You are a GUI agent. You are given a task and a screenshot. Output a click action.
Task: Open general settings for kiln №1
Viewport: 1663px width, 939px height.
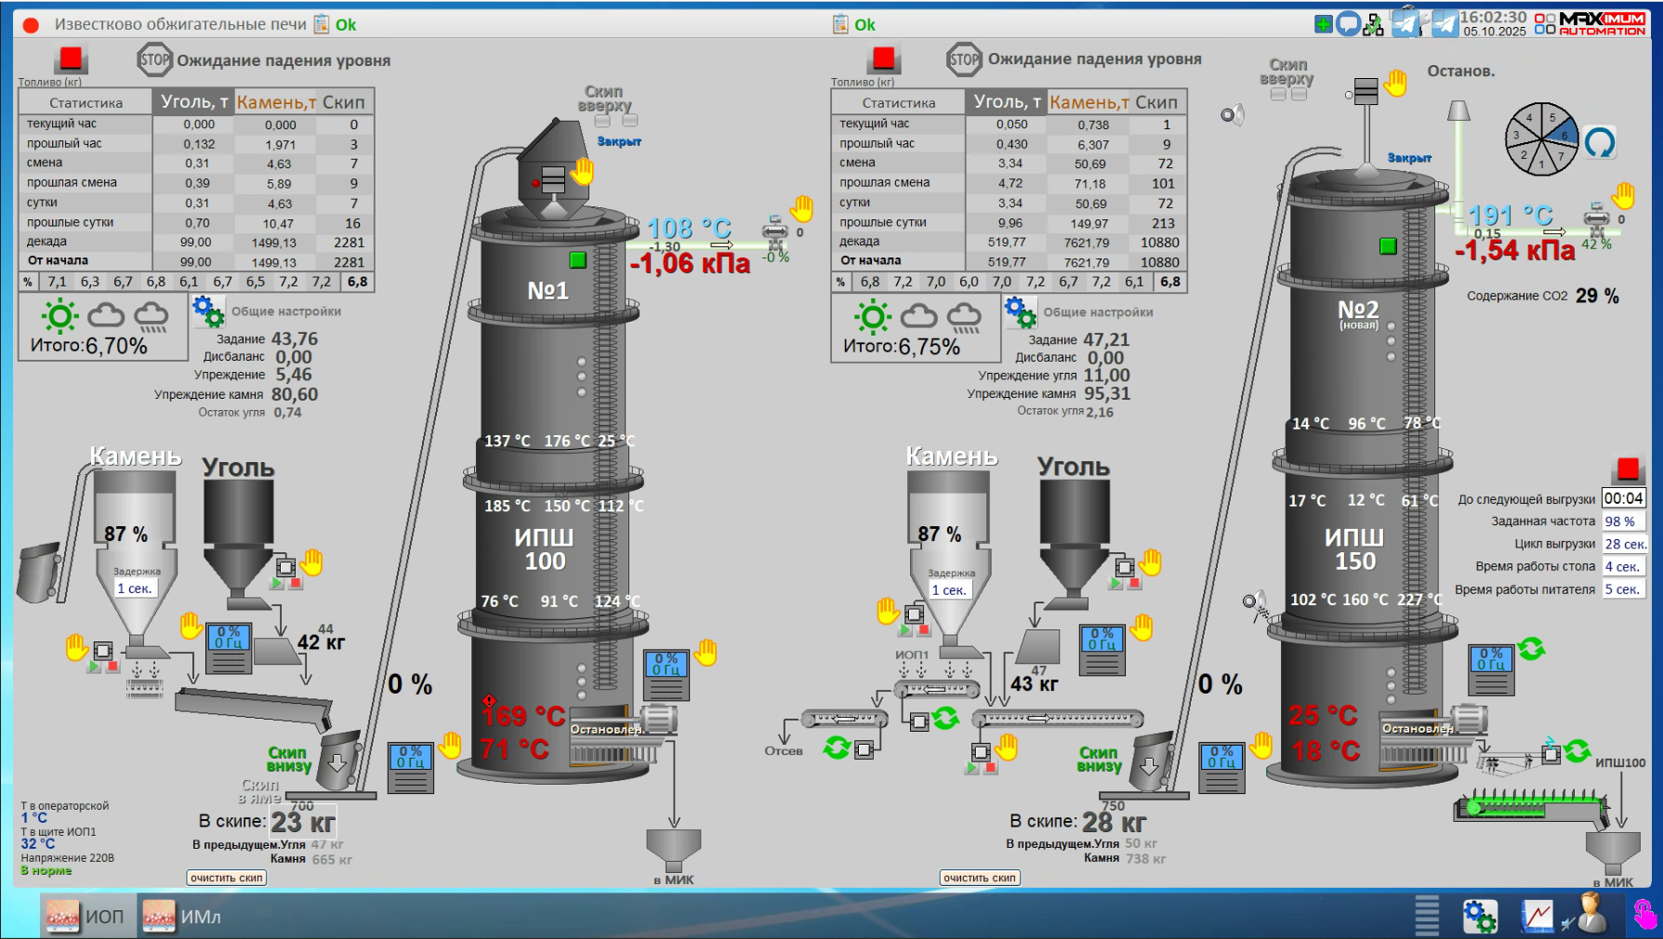[208, 311]
